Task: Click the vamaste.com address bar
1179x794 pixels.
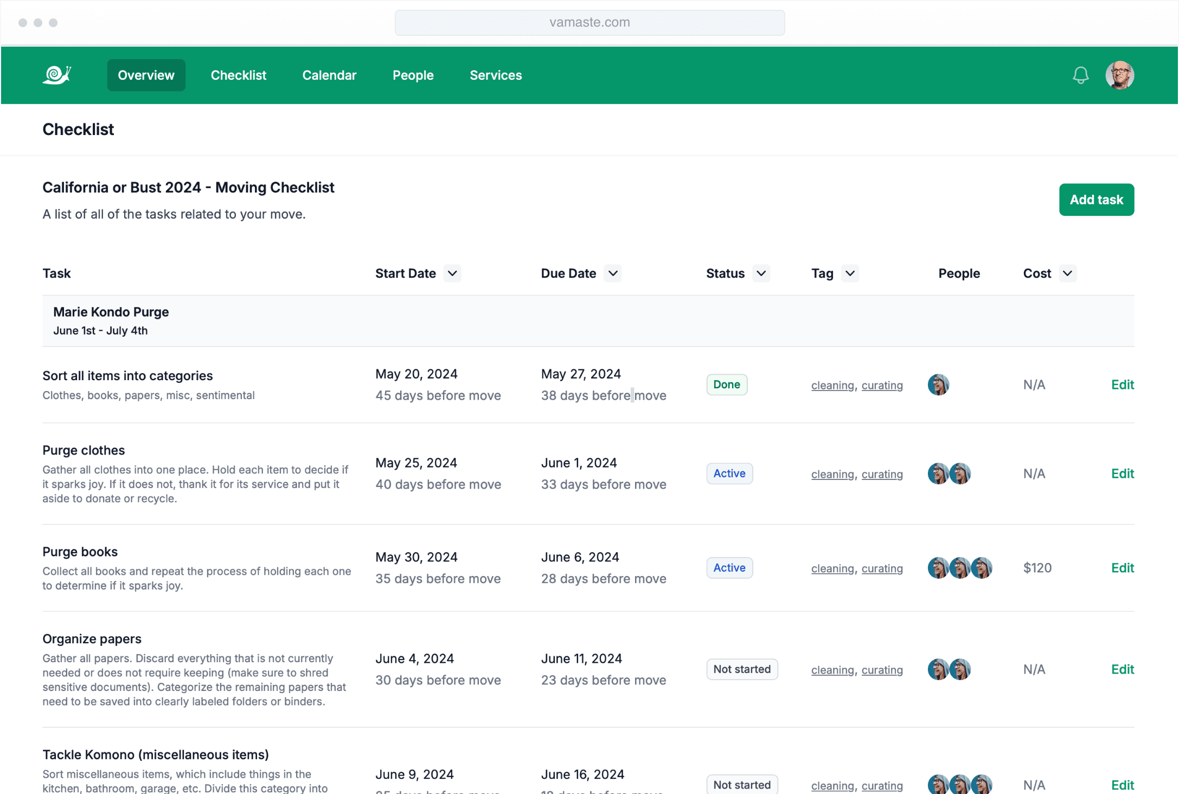Action: [x=589, y=22]
